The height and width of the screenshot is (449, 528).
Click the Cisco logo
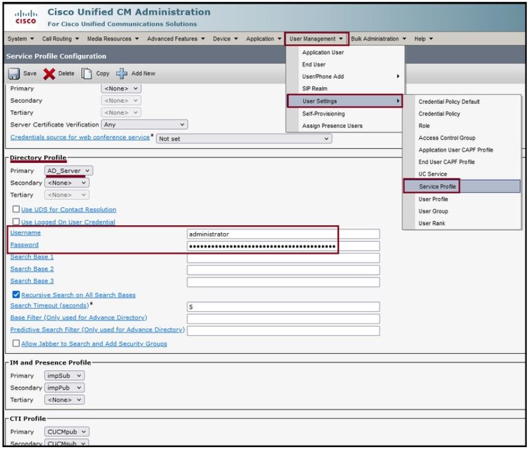[26, 17]
